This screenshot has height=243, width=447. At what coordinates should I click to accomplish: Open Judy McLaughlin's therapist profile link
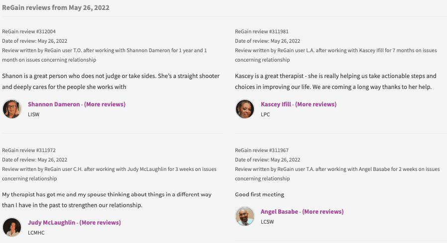(x=52, y=223)
